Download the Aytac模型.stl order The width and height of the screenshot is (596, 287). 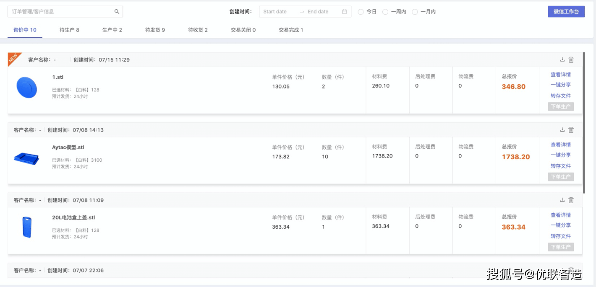(562, 130)
